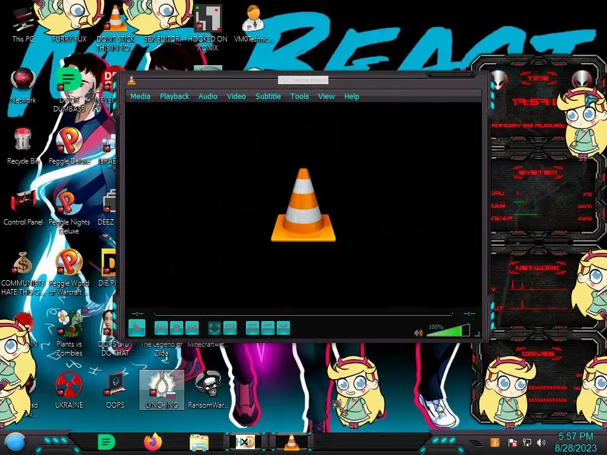This screenshot has height=455, width=607.
Task: Select the Peggle Deluxe shortcut
Action: pyautogui.click(x=69, y=147)
